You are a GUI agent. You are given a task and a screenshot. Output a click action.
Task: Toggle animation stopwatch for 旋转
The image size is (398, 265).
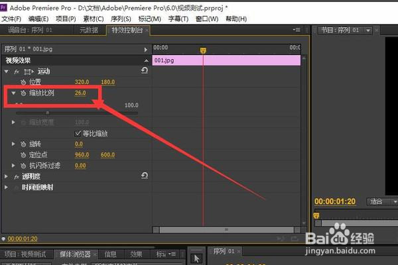23,144
